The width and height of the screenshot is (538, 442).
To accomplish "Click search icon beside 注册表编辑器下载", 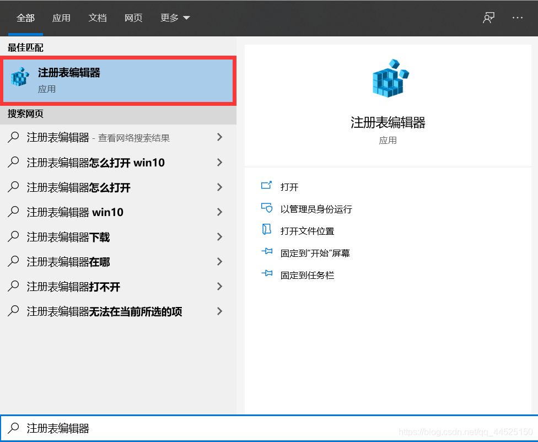I will click(x=13, y=236).
